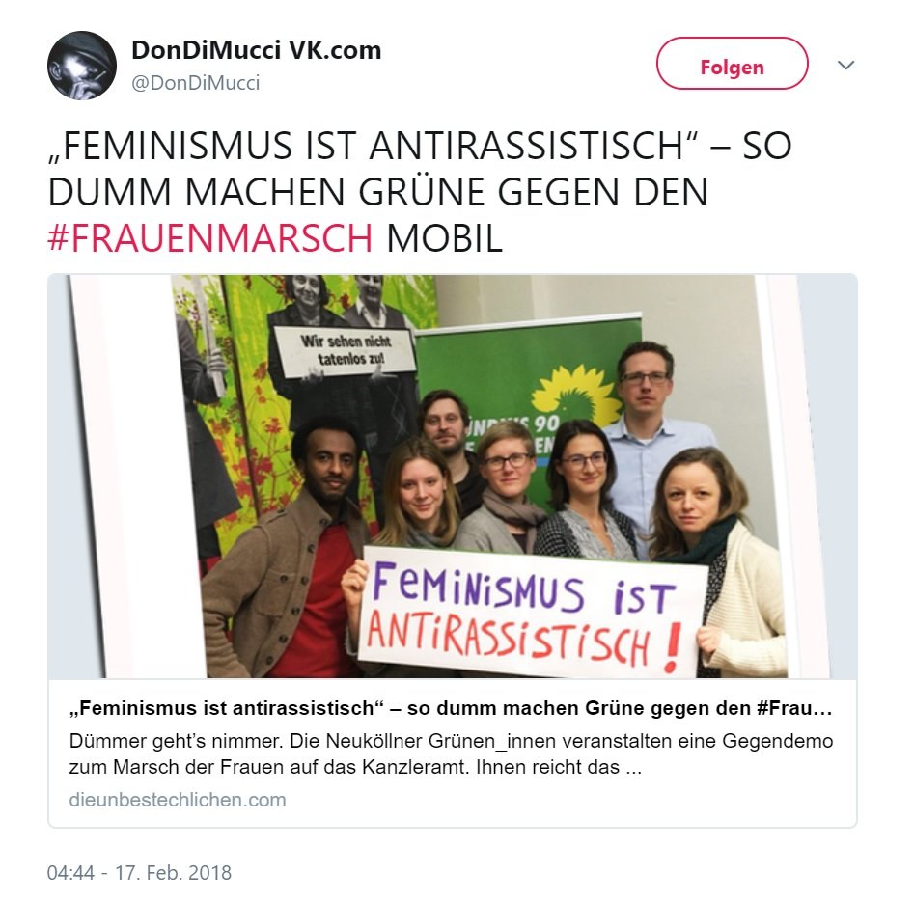Viewport: 914px width, 902px height.
Task: Click the display name DonDiMucci VK.com
Action: (x=257, y=50)
